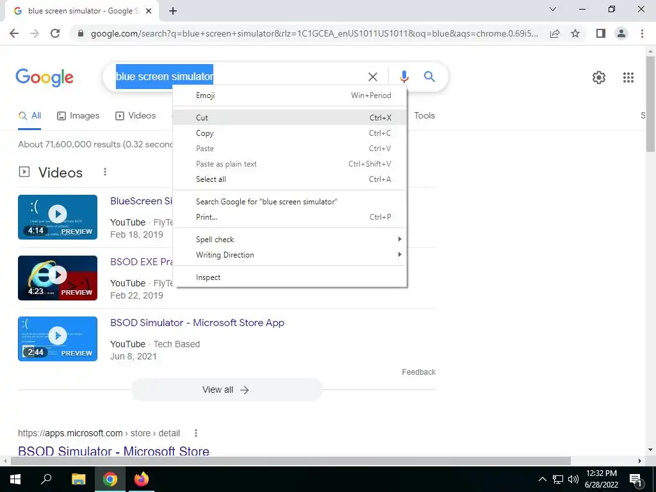Screen dimensions: 656x492
Task: Open the Windows Start menu
Action: pyautogui.click(x=15, y=479)
